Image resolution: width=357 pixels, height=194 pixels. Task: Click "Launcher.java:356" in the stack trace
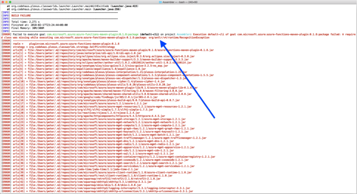point(107,9)
